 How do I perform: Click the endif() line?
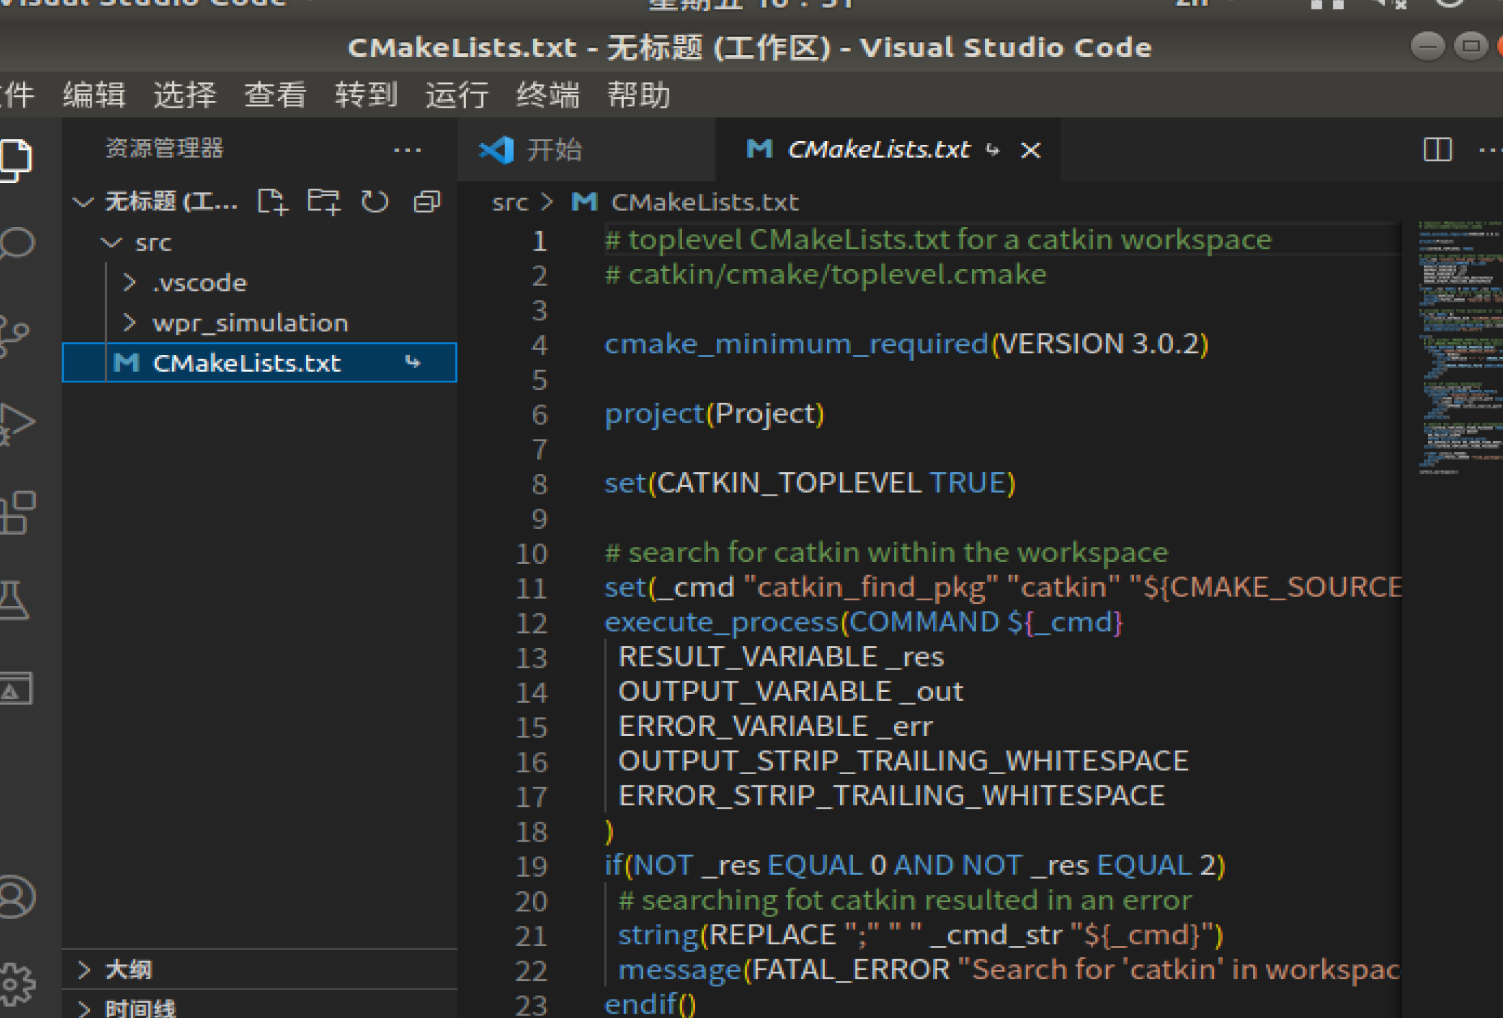click(650, 1004)
